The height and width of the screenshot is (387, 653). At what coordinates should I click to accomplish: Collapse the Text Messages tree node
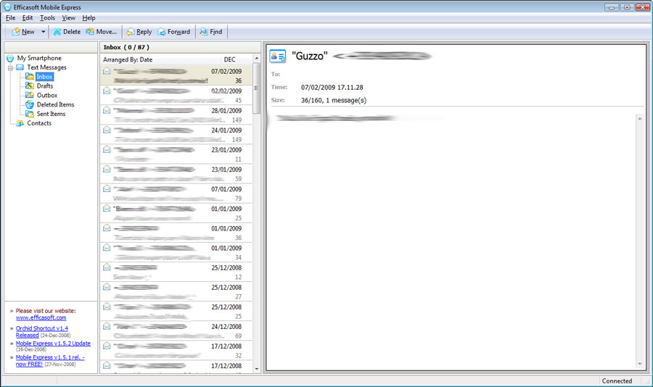11,67
